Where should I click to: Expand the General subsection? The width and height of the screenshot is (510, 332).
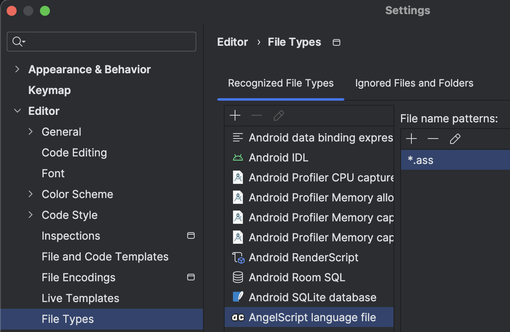pyautogui.click(x=30, y=132)
